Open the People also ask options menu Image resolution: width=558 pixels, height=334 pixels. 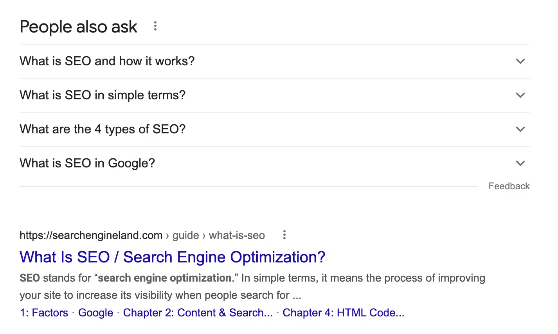tap(155, 26)
